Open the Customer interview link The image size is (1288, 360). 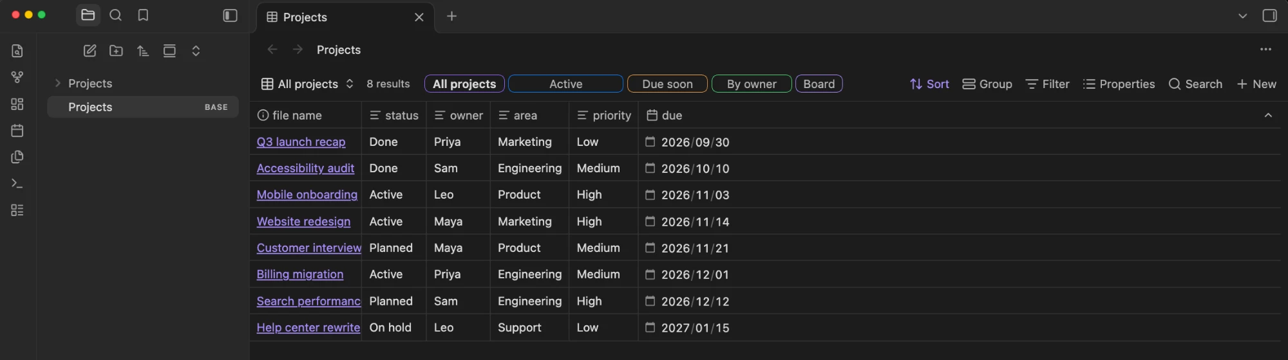[x=309, y=248]
